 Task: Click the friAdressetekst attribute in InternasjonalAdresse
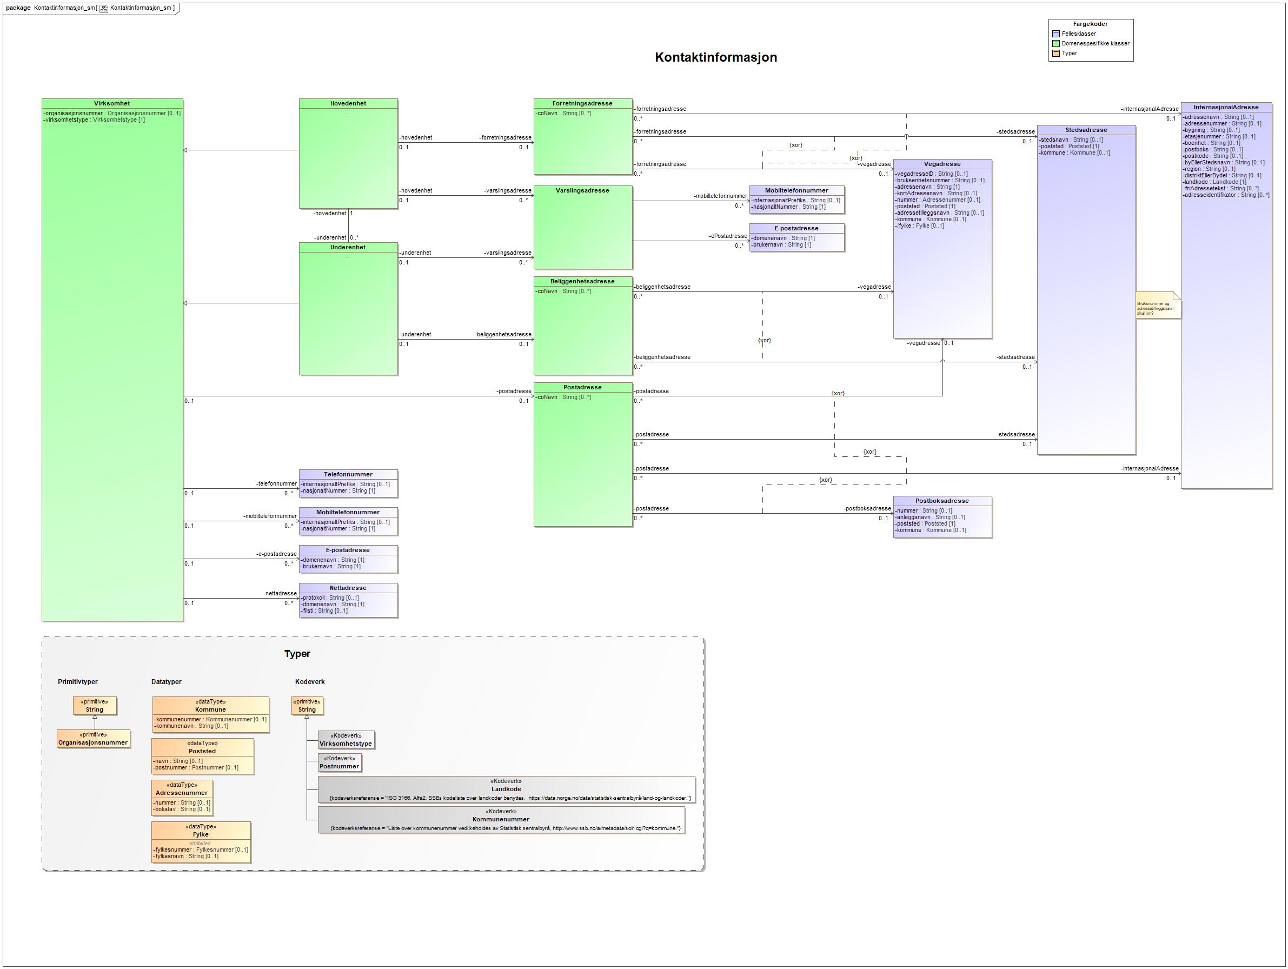click(1220, 189)
